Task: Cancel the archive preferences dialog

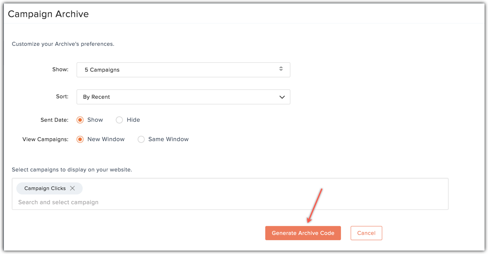Action: tap(366, 233)
